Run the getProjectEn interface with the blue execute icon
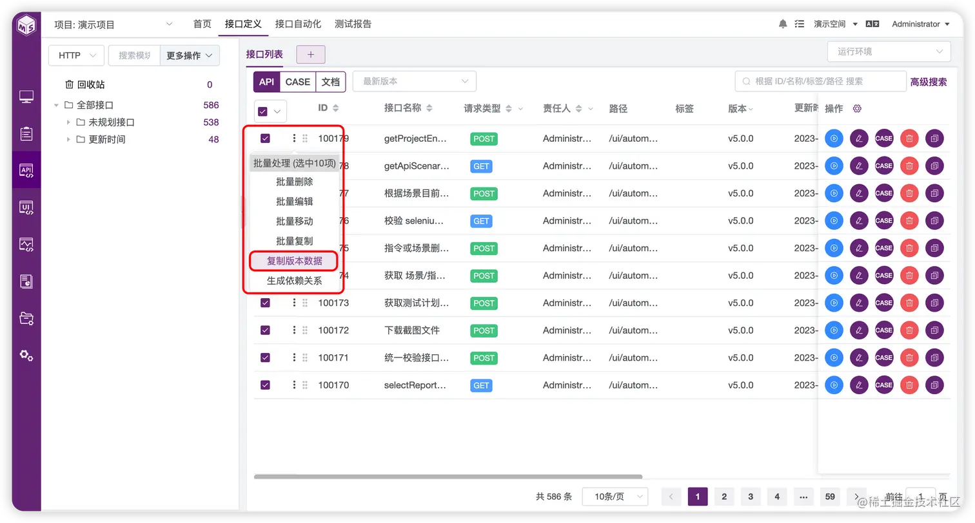This screenshot has height=523, width=975. coord(833,138)
